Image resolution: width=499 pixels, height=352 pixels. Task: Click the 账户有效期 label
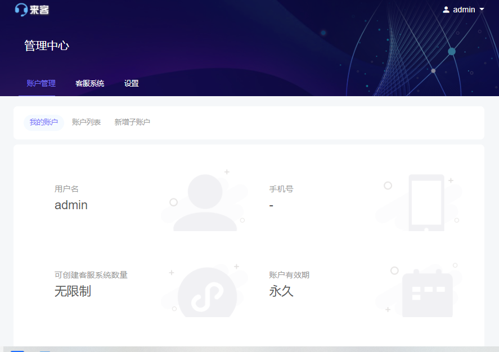click(289, 275)
